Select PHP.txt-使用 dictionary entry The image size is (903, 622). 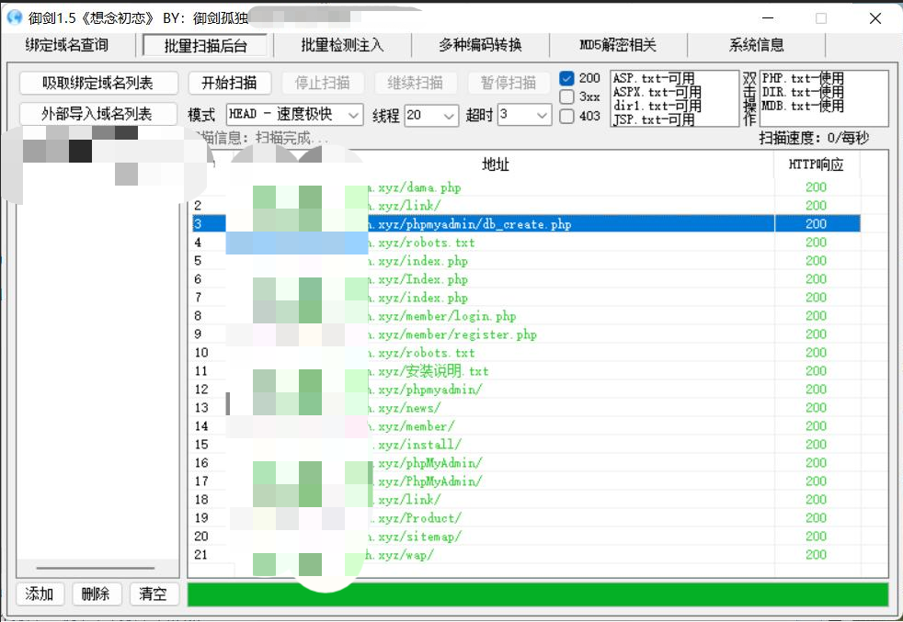coord(803,78)
